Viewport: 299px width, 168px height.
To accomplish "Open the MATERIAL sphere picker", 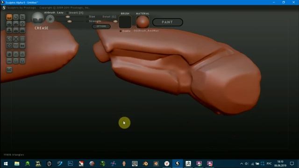I will (x=142, y=22).
